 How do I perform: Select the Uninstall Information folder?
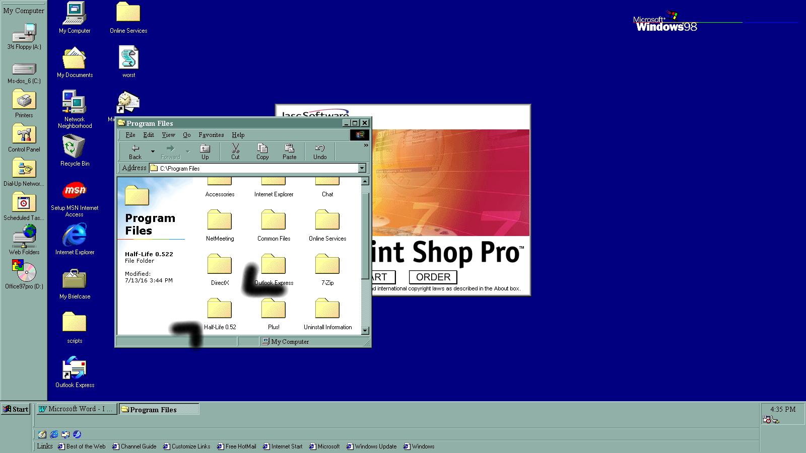327,314
